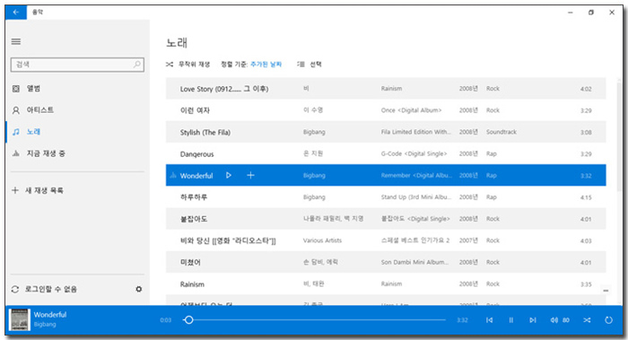The width and height of the screenshot is (628, 340).
Task: Click the list icon beside 선택
Action: click(x=301, y=64)
